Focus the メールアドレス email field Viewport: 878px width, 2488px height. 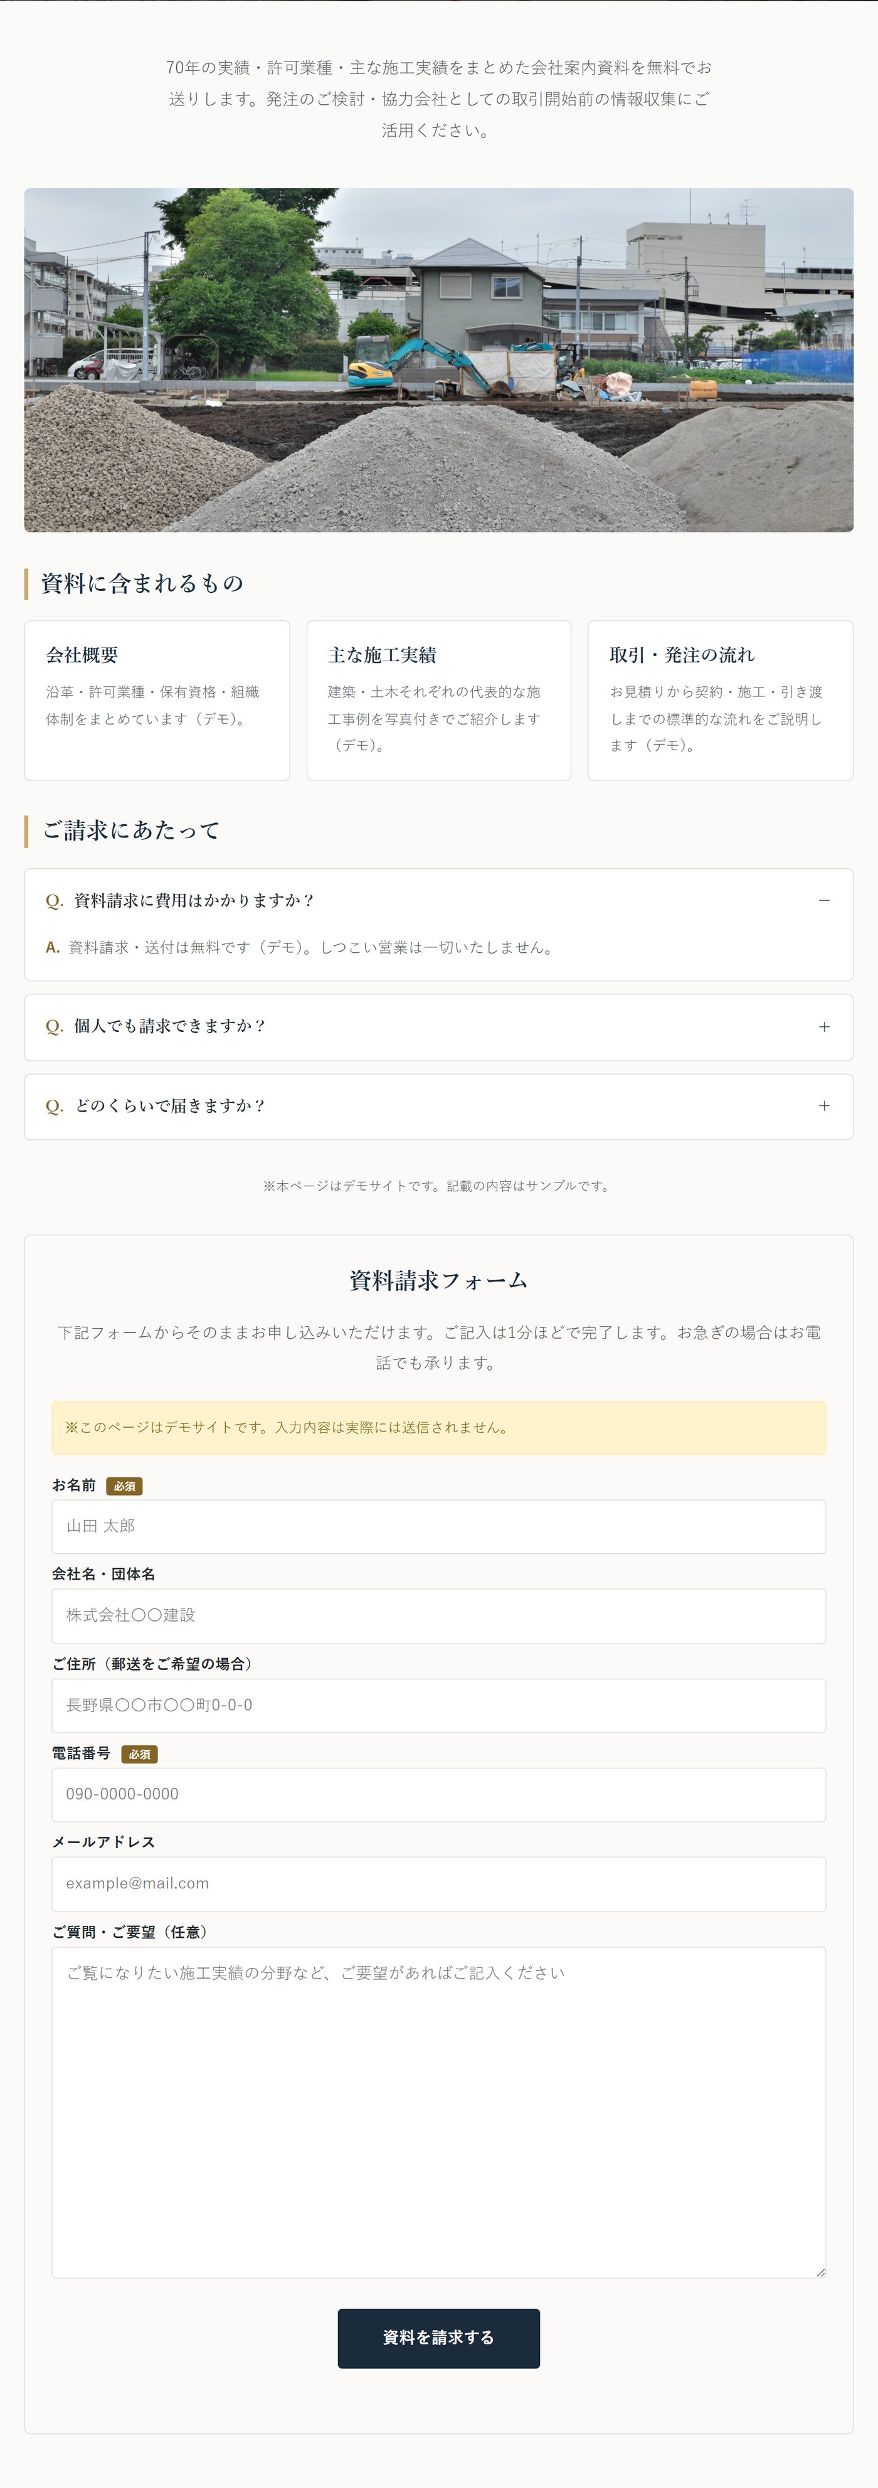[x=438, y=1885]
